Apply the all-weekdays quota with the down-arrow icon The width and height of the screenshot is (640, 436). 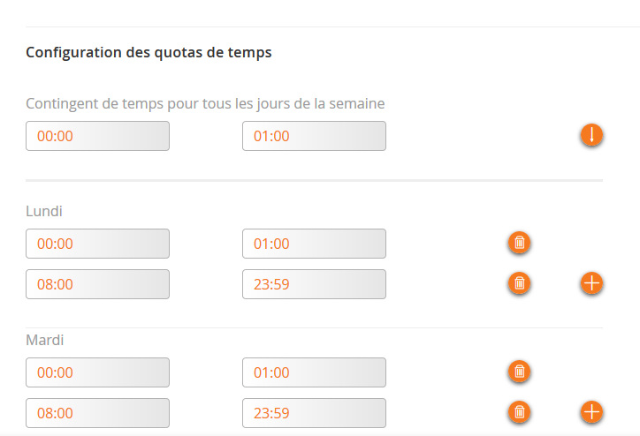(x=591, y=136)
